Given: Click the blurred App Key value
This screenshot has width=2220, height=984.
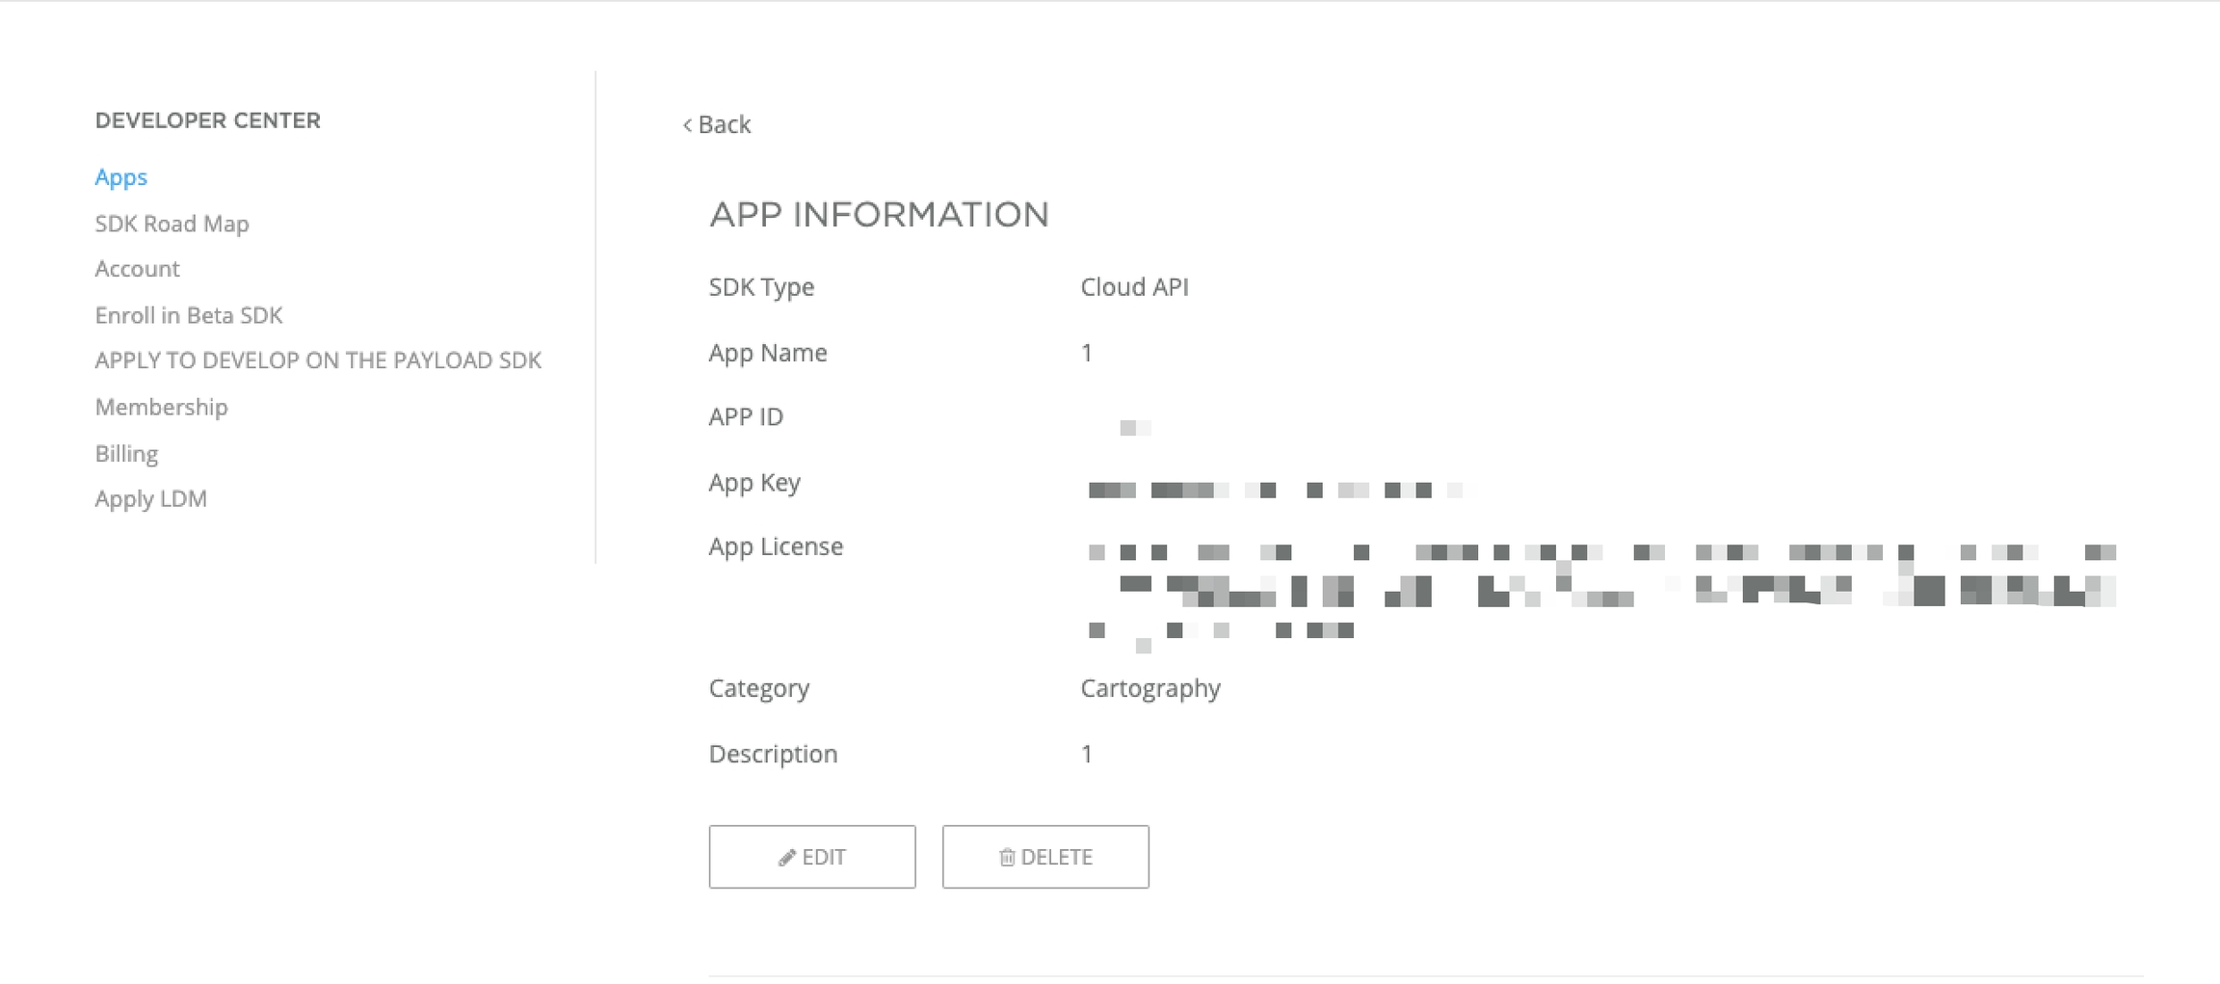Looking at the screenshot, I should coord(1272,490).
